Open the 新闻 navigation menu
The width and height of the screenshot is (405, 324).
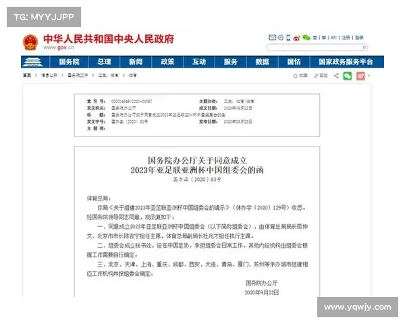(136, 61)
